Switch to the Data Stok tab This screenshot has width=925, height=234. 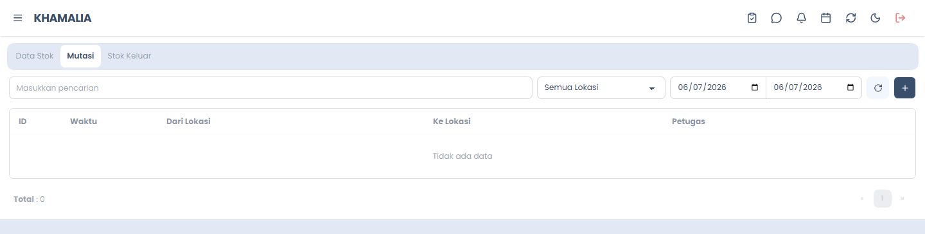[35, 56]
